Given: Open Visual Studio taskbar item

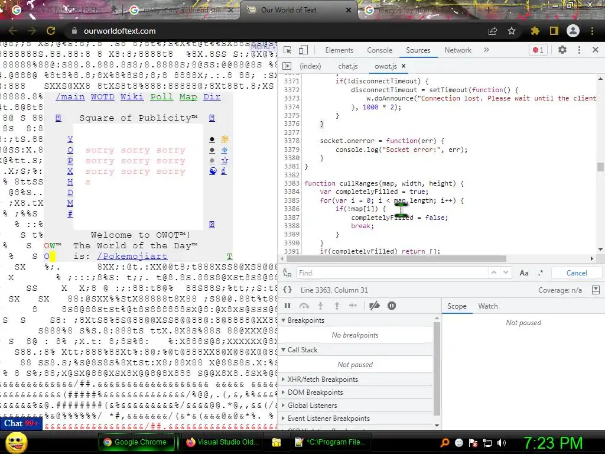Looking at the screenshot, I should click(223, 442).
